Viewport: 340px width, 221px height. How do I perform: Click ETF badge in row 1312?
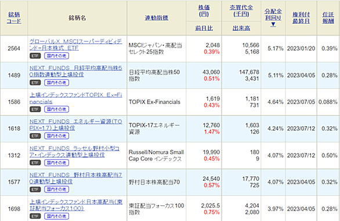[x=35, y=163]
